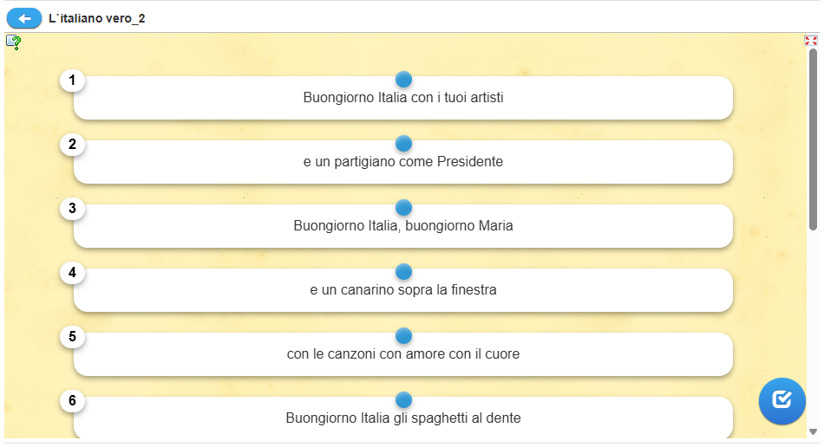The width and height of the screenshot is (824, 447).
Task: Click the blue back arrow button
Action: click(24, 18)
